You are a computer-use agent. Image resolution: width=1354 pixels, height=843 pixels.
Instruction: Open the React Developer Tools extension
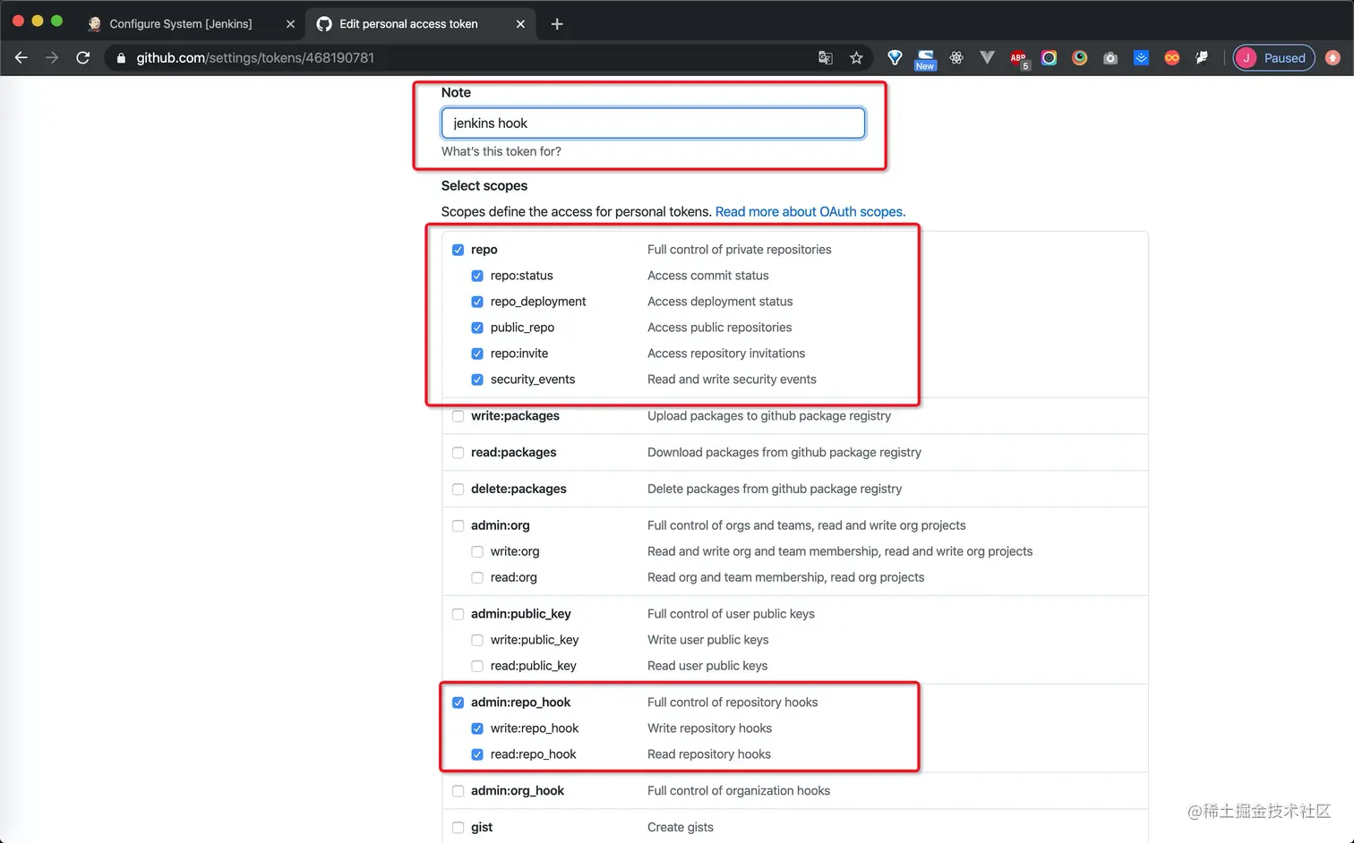[x=956, y=57]
